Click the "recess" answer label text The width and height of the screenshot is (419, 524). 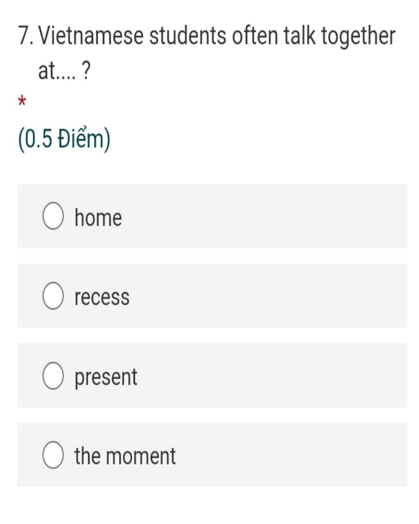(x=102, y=297)
